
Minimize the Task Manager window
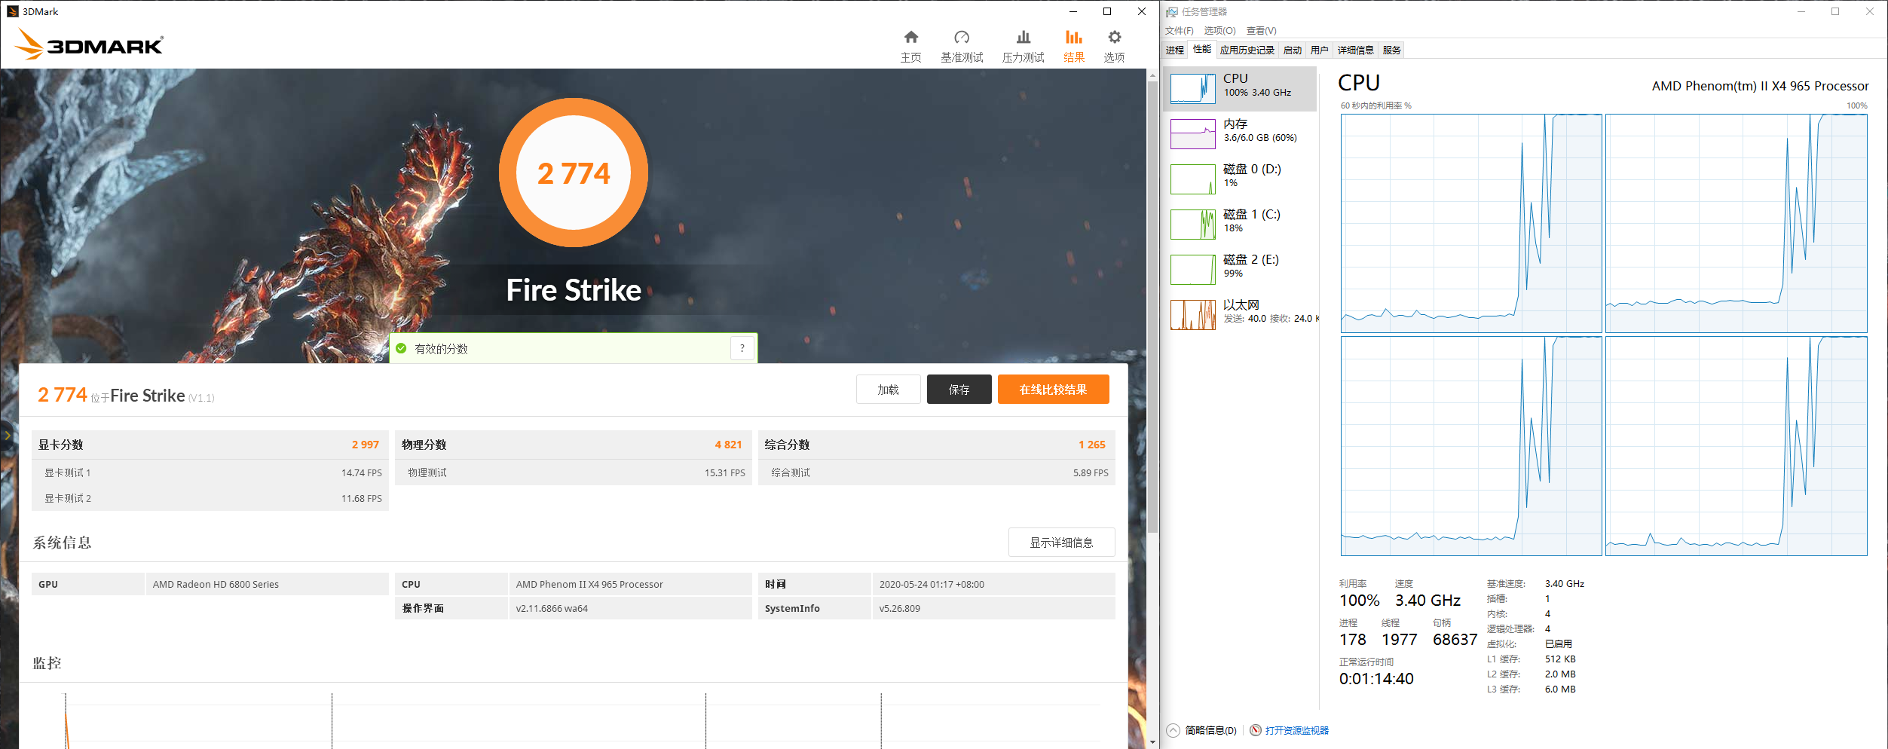(x=1801, y=11)
